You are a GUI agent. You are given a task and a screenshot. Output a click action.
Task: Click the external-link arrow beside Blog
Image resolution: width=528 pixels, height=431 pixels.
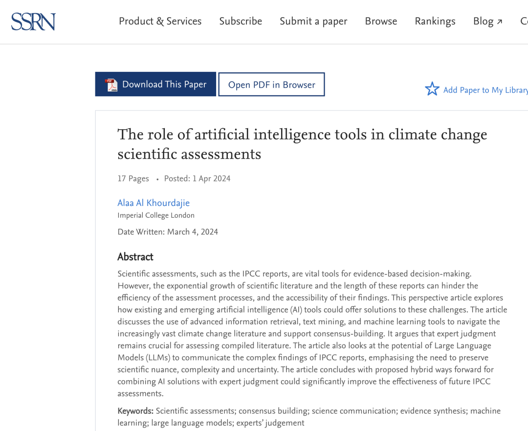(x=500, y=22)
